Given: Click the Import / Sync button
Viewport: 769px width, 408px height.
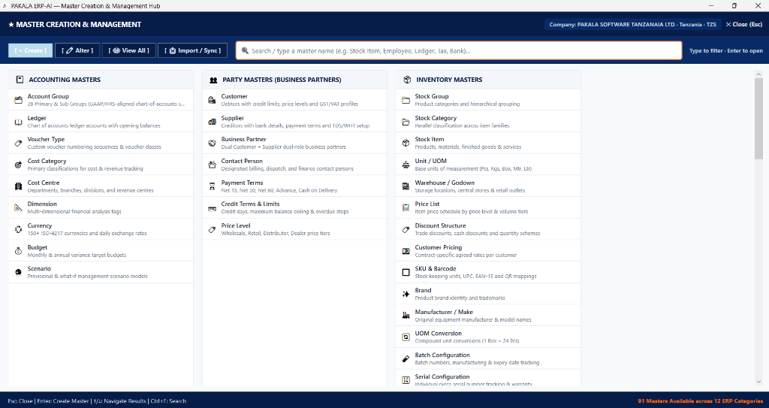Looking at the screenshot, I should click(193, 50).
